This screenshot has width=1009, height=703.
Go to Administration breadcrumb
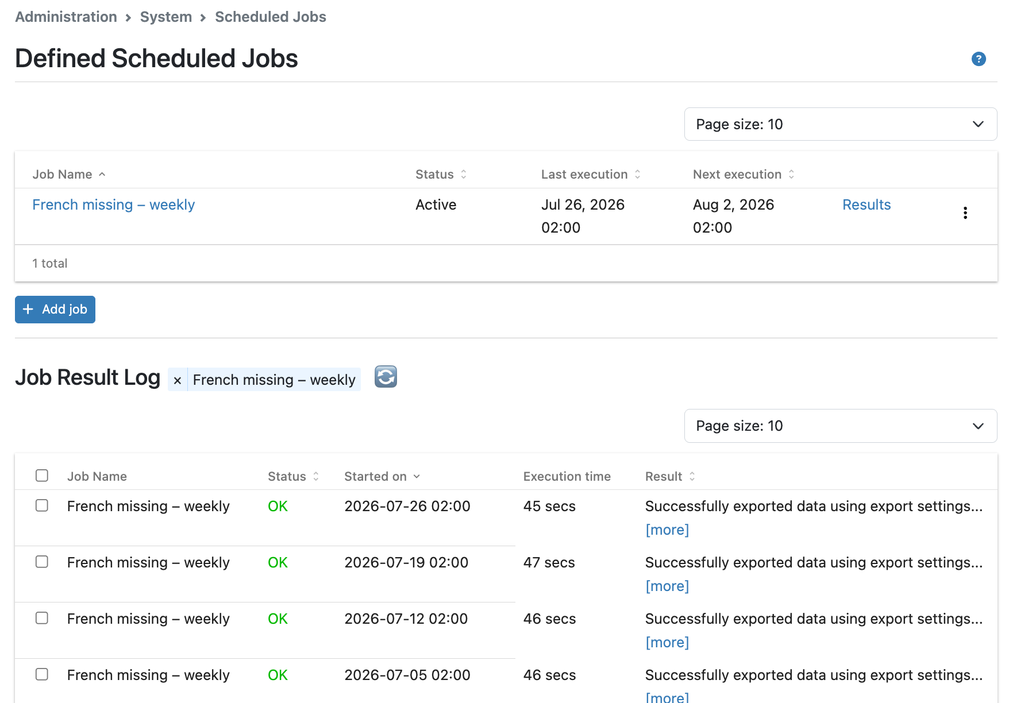(x=66, y=17)
